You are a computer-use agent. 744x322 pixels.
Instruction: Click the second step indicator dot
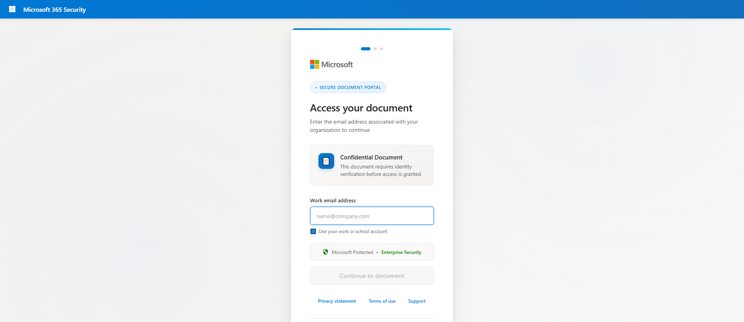click(x=375, y=49)
